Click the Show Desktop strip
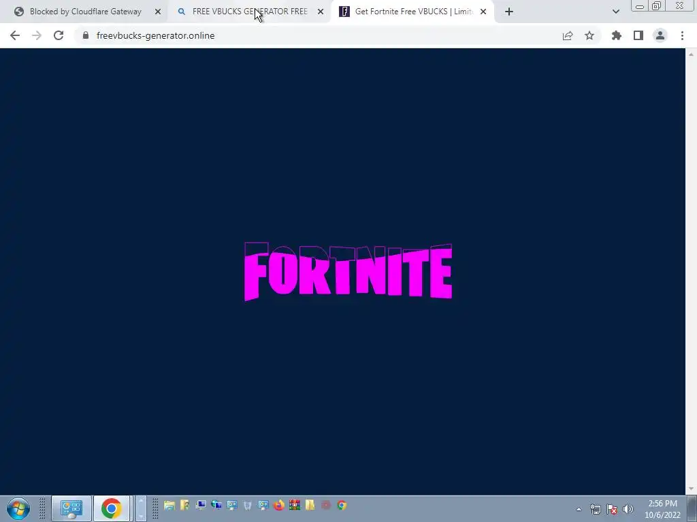The image size is (697, 522). pyautogui.click(x=692, y=508)
